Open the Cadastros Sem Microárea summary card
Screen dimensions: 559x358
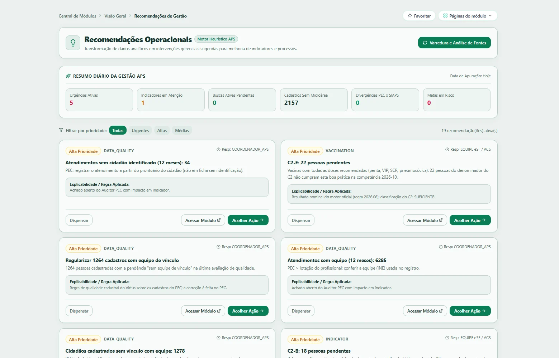(314, 100)
